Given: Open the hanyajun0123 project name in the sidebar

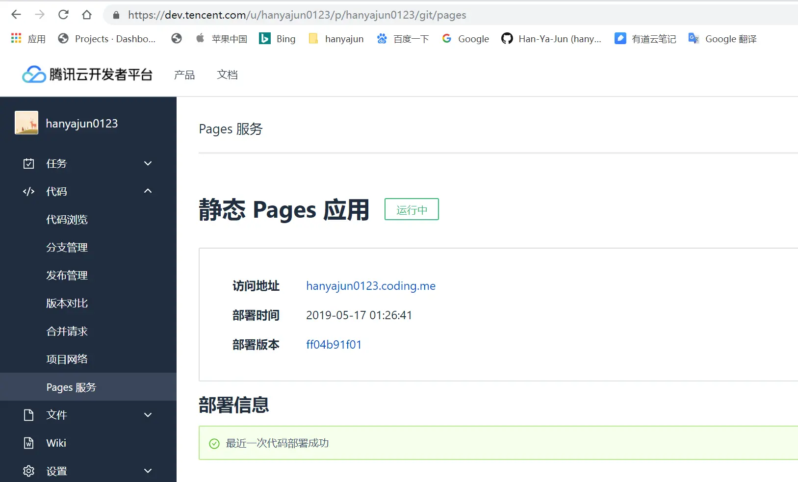Looking at the screenshot, I should [x=82, y=124].
